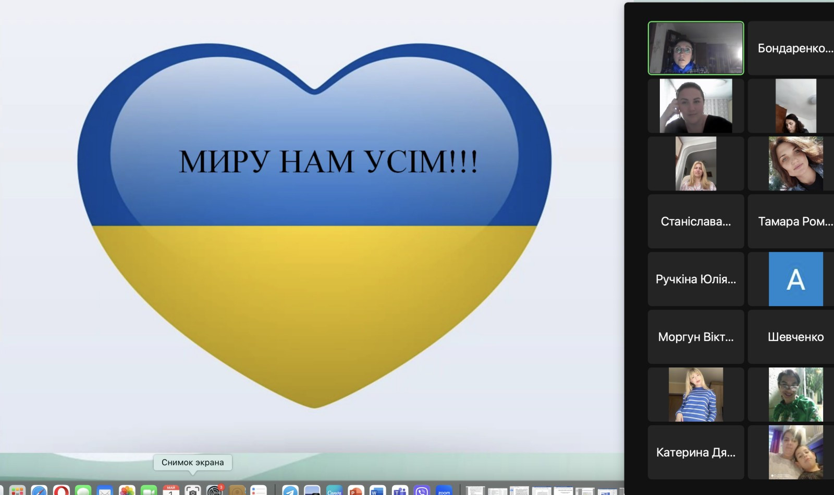Launch the Screenshot utility in the dock

point(193,490)
